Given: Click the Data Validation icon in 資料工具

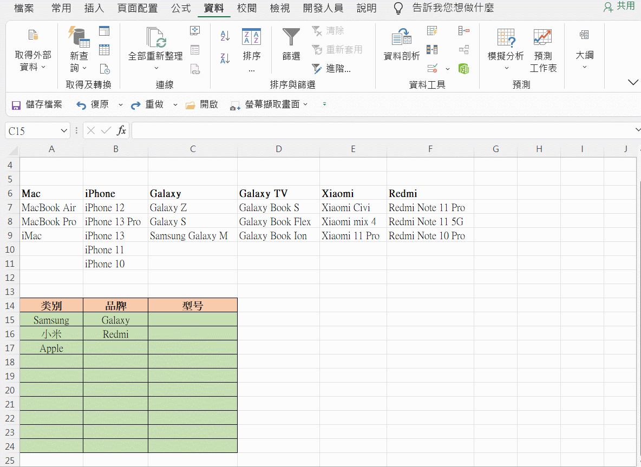Looking at the screenshot, I should pyautogui.click(x=433, y=68).
